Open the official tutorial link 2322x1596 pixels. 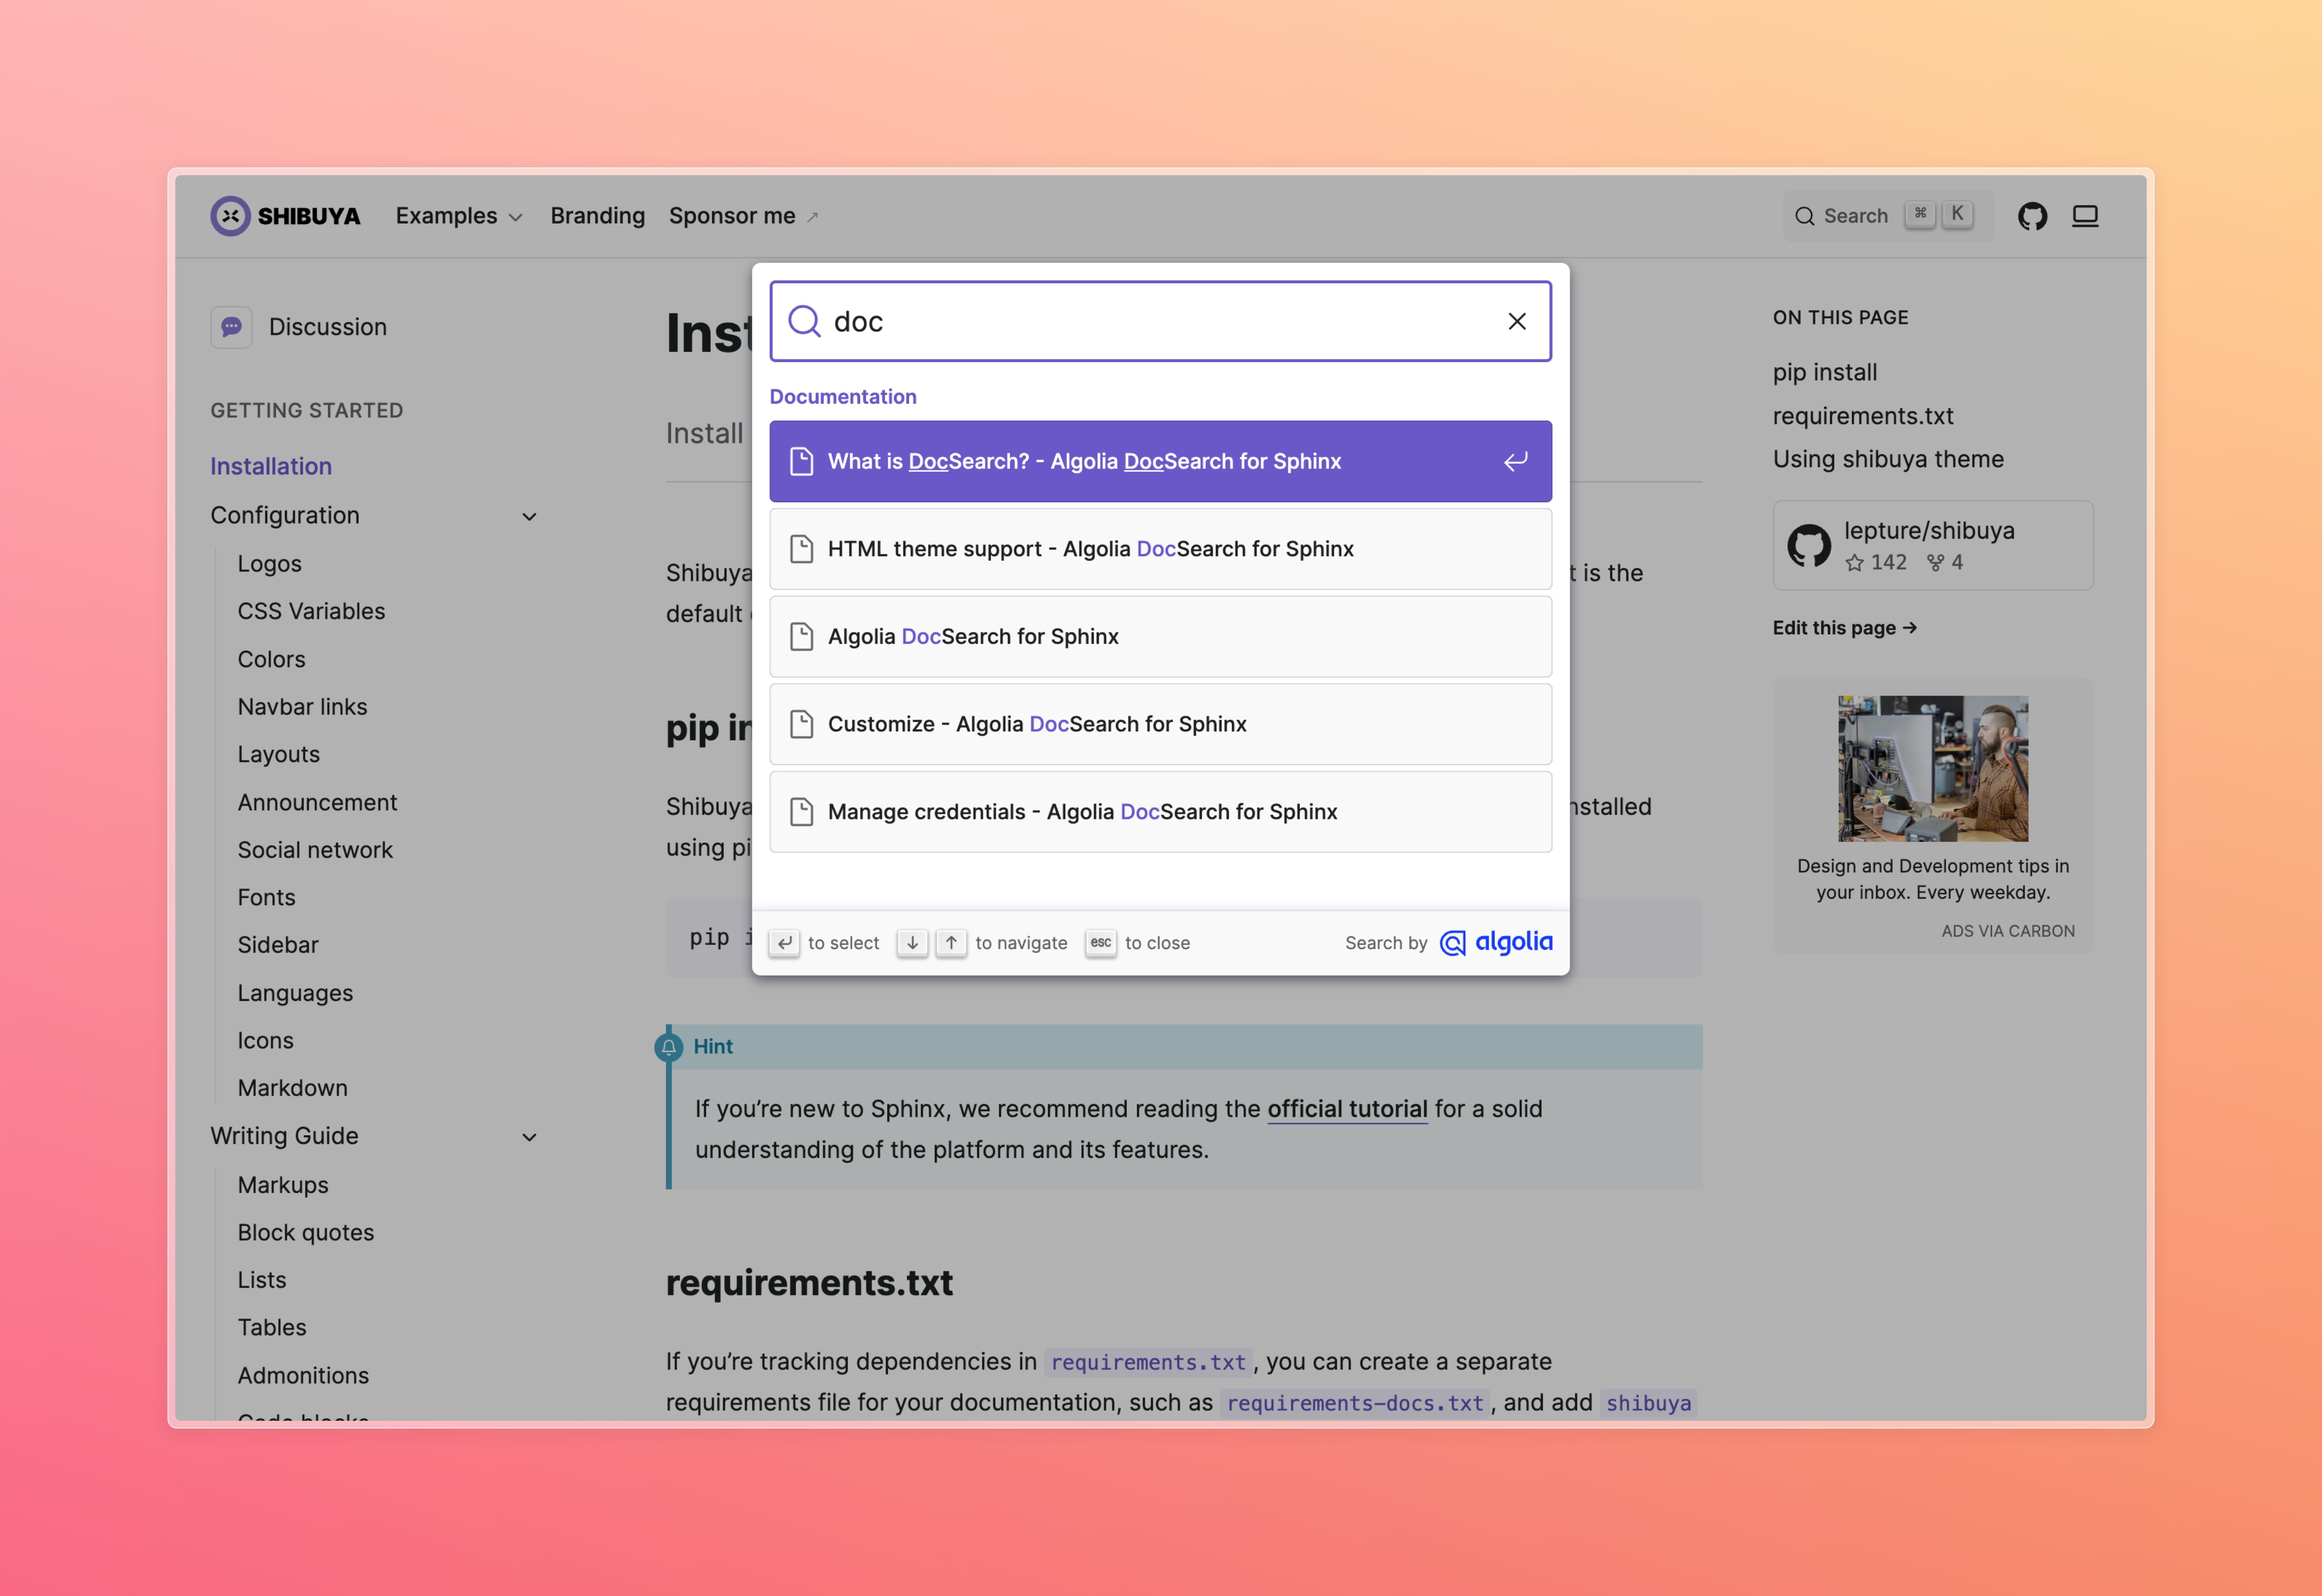tap(1347, 1109)
